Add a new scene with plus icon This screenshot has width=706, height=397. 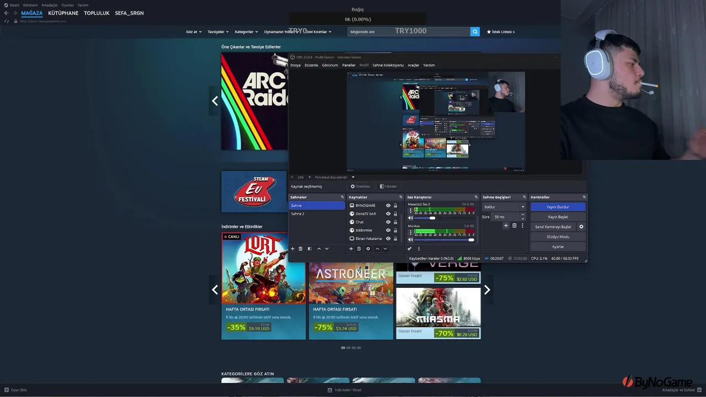[293, 249]
